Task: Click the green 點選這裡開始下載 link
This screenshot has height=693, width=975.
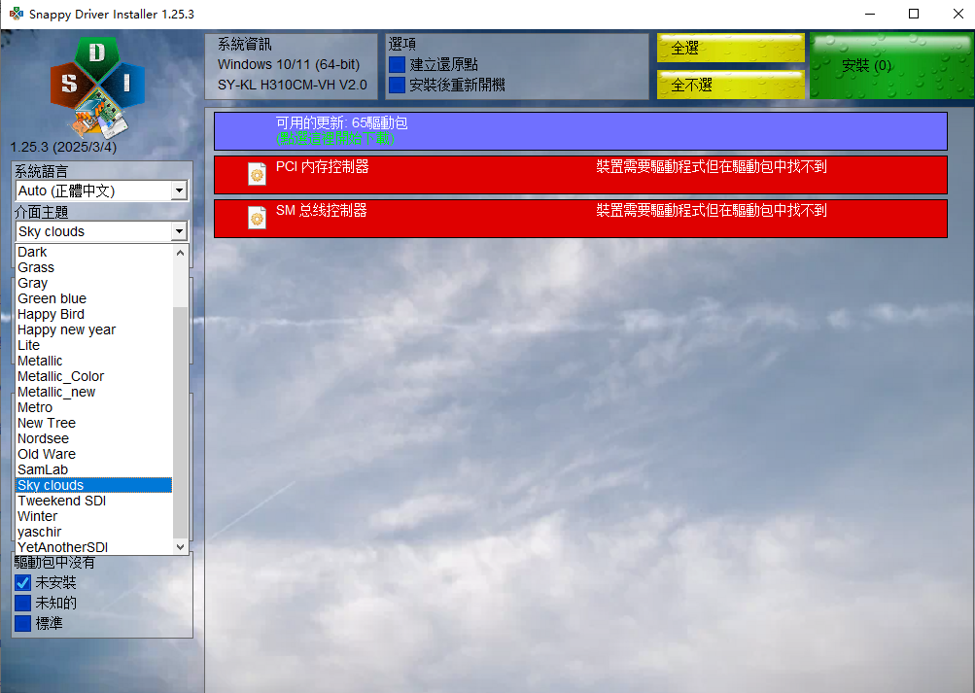Action: click(x=335, y=139)
